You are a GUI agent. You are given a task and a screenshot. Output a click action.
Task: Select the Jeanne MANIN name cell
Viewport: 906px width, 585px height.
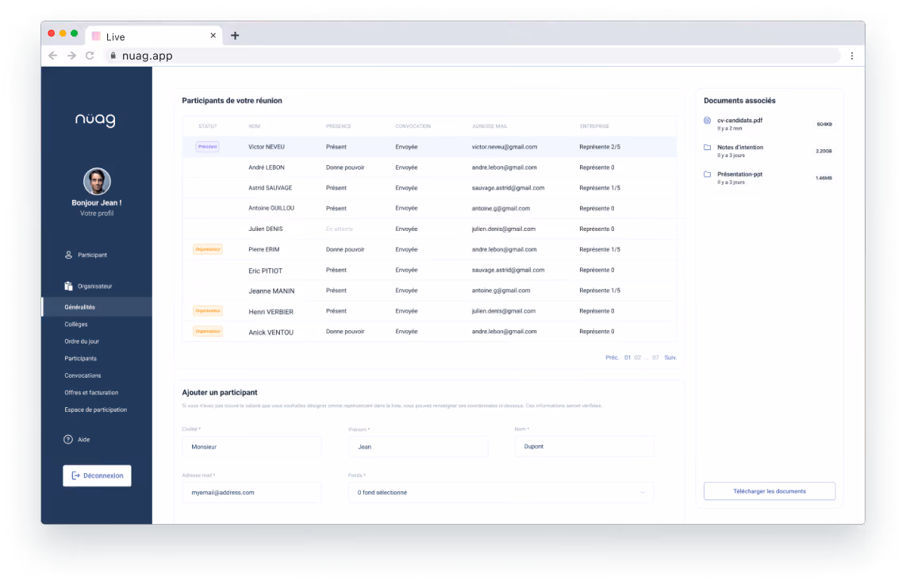pyautogui.click(x=271, y=291)
